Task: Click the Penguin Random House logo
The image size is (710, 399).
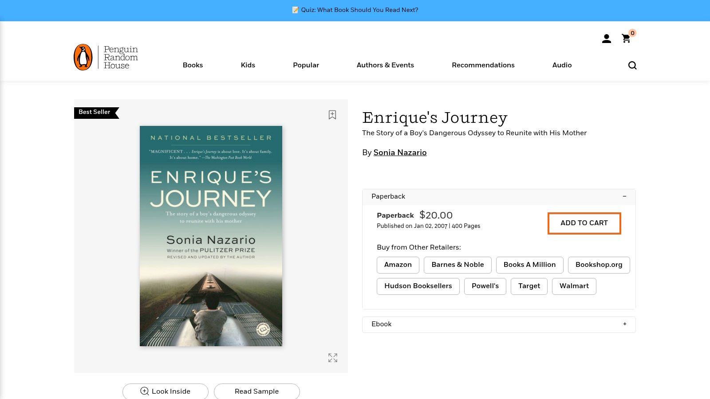Action: (x=106, y=57)
